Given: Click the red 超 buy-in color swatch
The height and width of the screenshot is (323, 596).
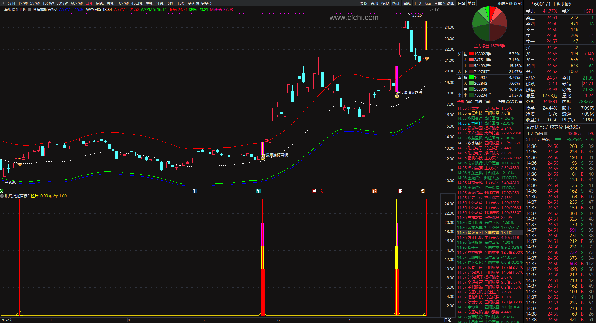Looking at the screenshot, I should 471,54.
